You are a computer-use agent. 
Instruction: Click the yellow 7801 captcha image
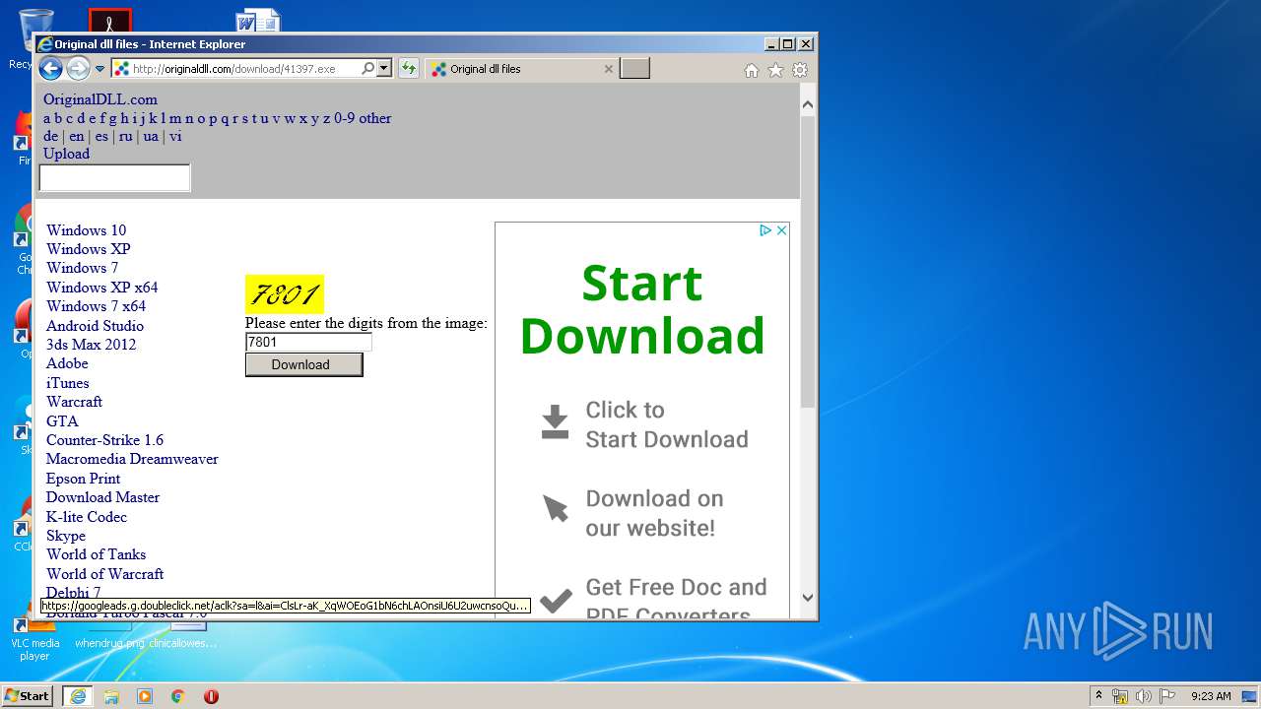[x=284, y=294]
